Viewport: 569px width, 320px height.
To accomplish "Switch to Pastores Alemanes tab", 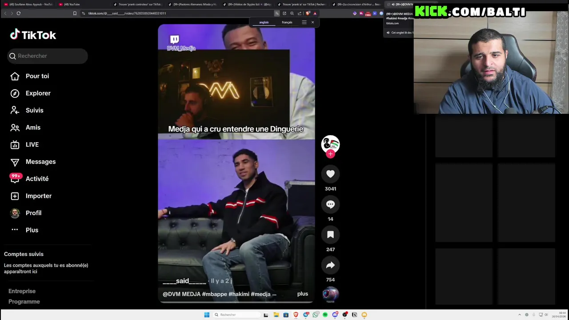I will 193,4.
